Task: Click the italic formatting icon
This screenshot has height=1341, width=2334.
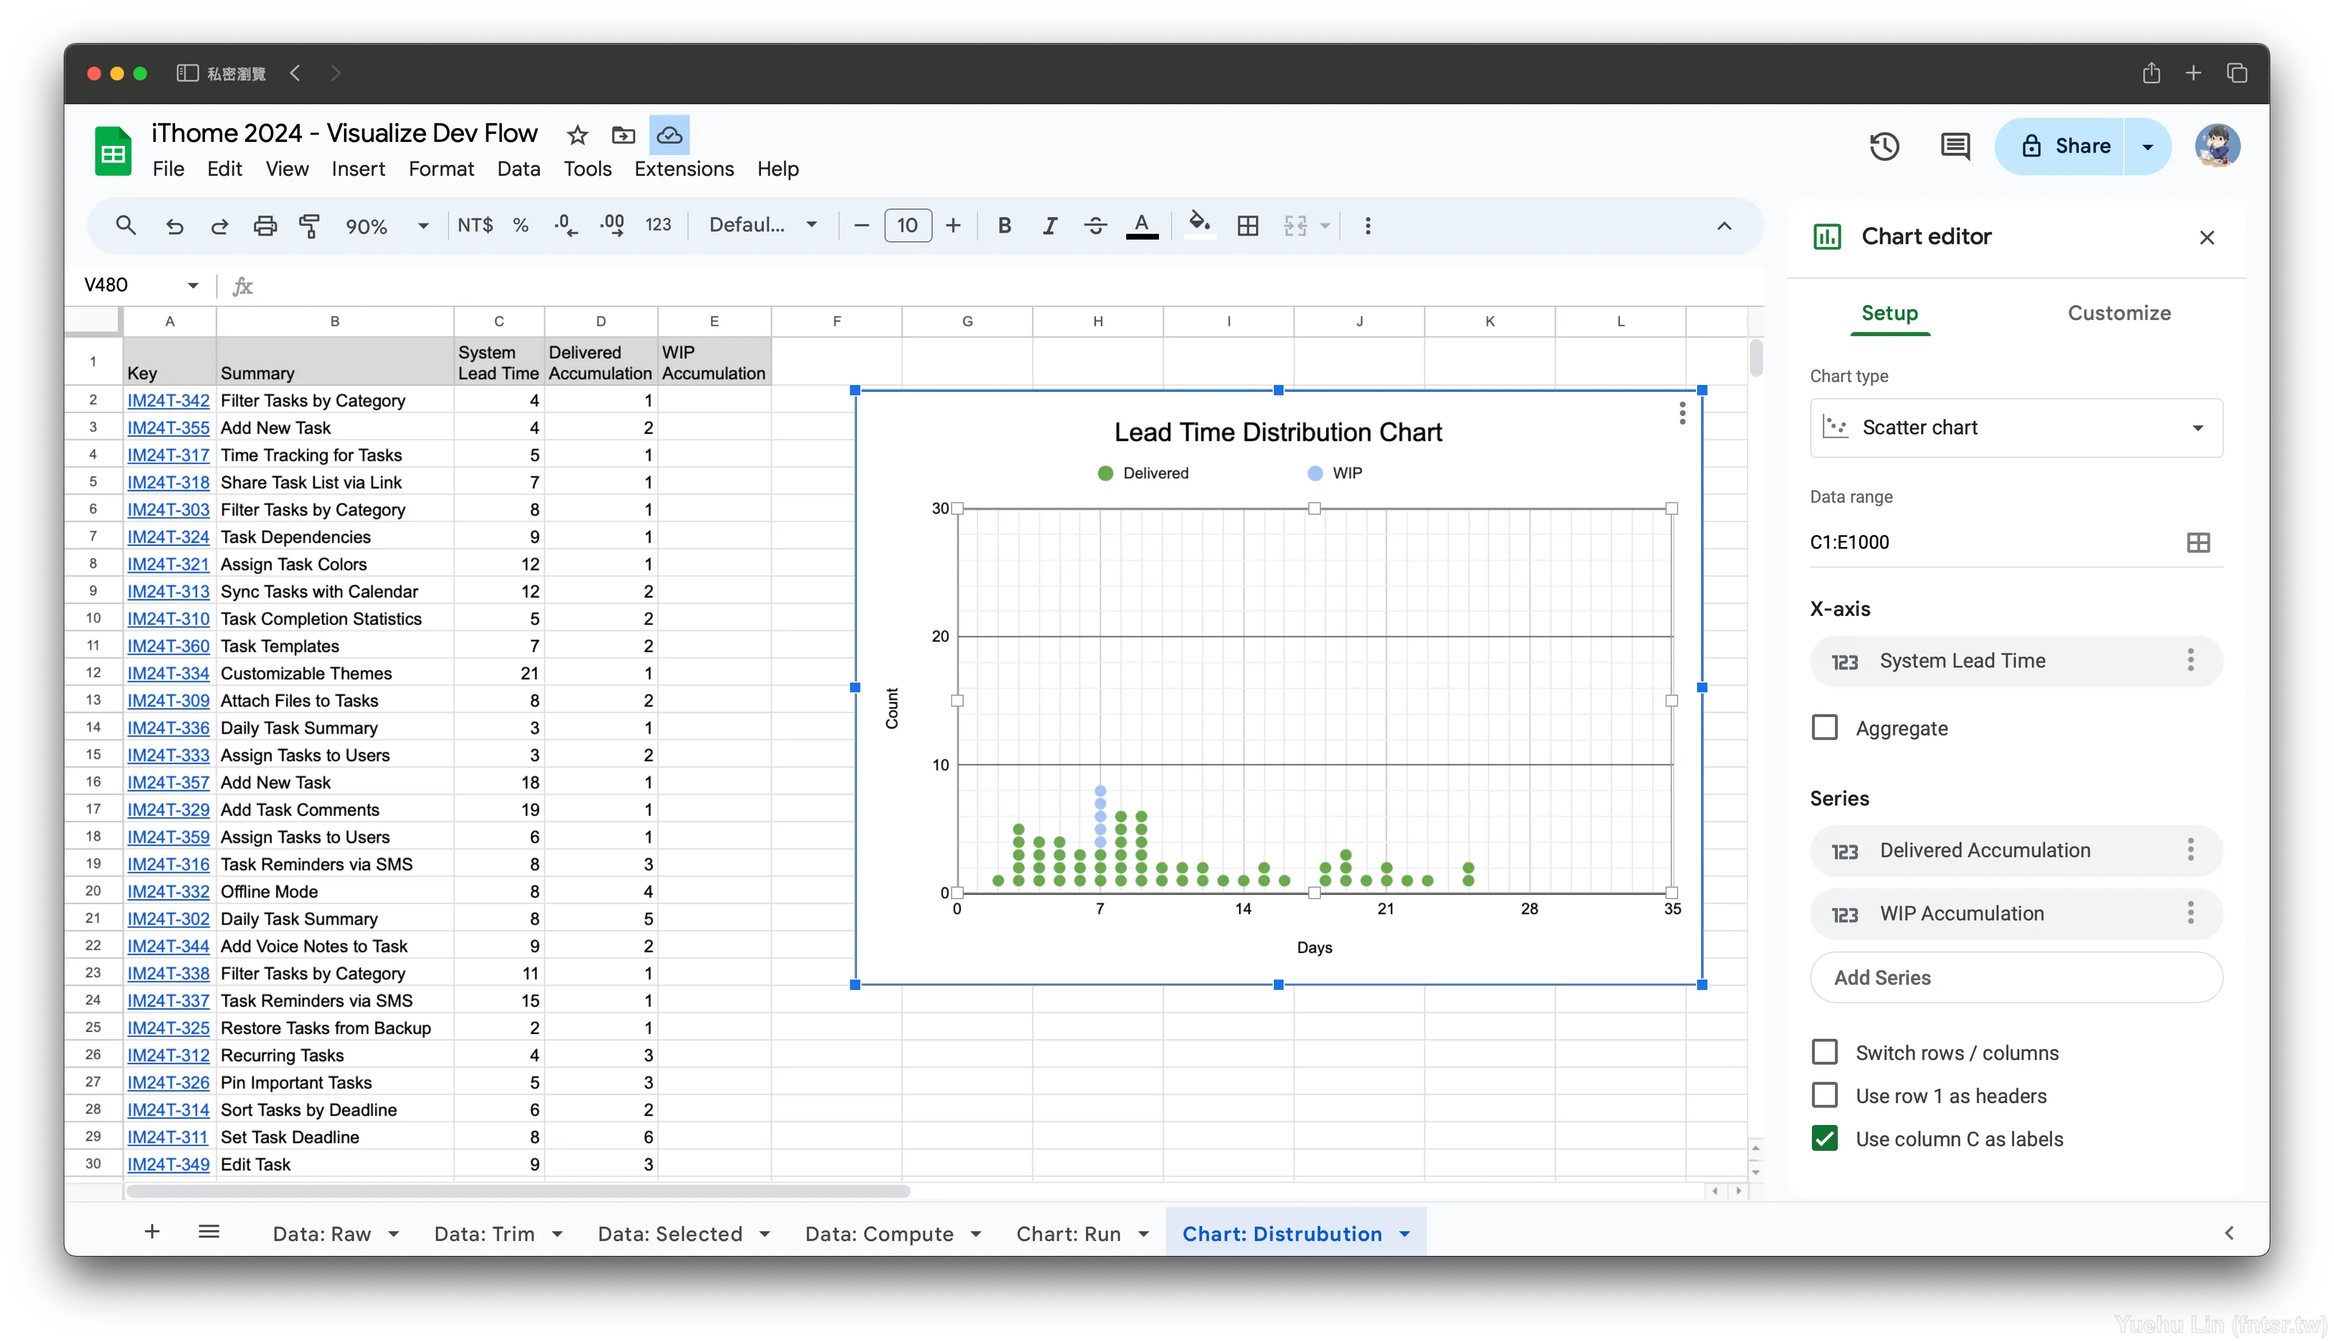Action: [x=1048, y=225]
